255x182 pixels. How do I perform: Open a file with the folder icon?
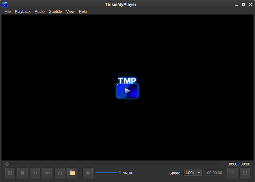coord(72,173)
